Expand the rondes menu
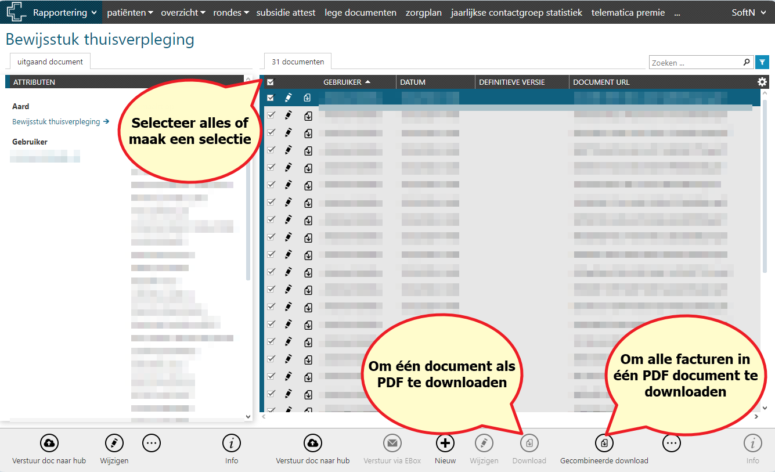 point(231,12)
